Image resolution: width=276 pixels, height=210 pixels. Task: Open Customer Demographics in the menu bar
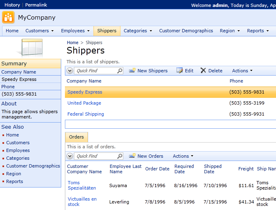[x=186, y=31]
